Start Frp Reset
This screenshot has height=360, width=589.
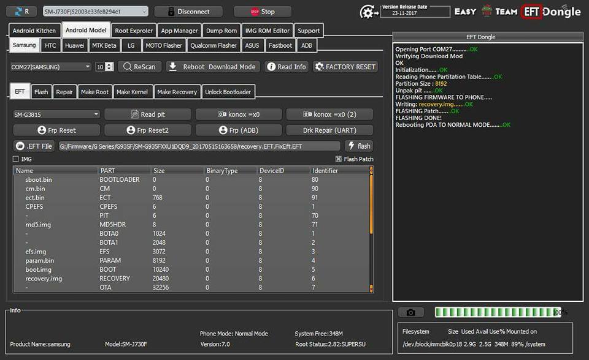56,130
